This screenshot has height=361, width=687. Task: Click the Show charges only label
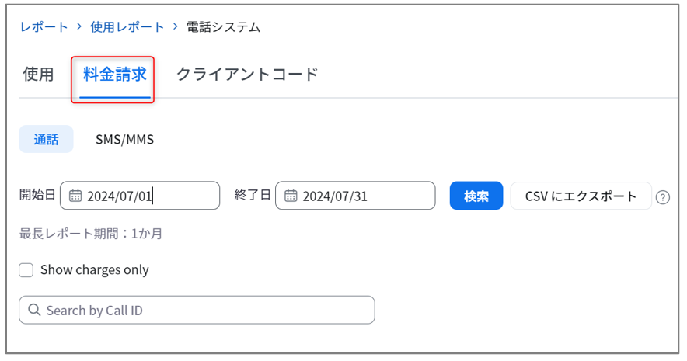tap(95, 270)
